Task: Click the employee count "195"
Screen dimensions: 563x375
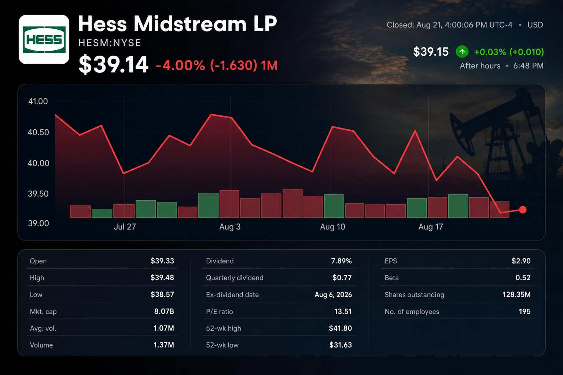Action: pos(525,311)
